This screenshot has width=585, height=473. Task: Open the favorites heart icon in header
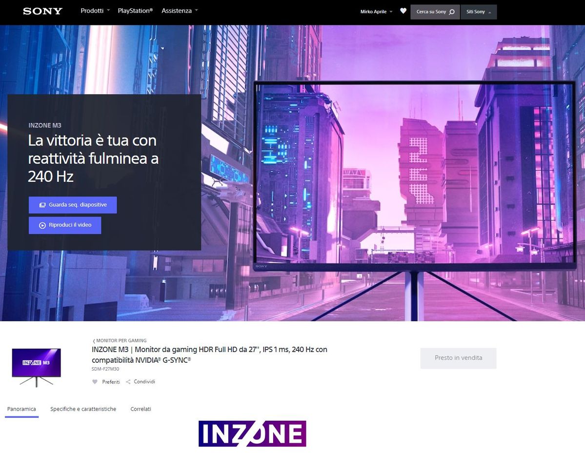pos(403,11)
